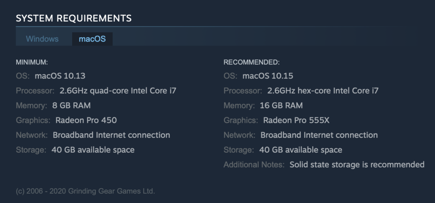This screenshot has height=203, width=435.
Task: Click the RECOMMENDED section label
Action: coord(251,62)
